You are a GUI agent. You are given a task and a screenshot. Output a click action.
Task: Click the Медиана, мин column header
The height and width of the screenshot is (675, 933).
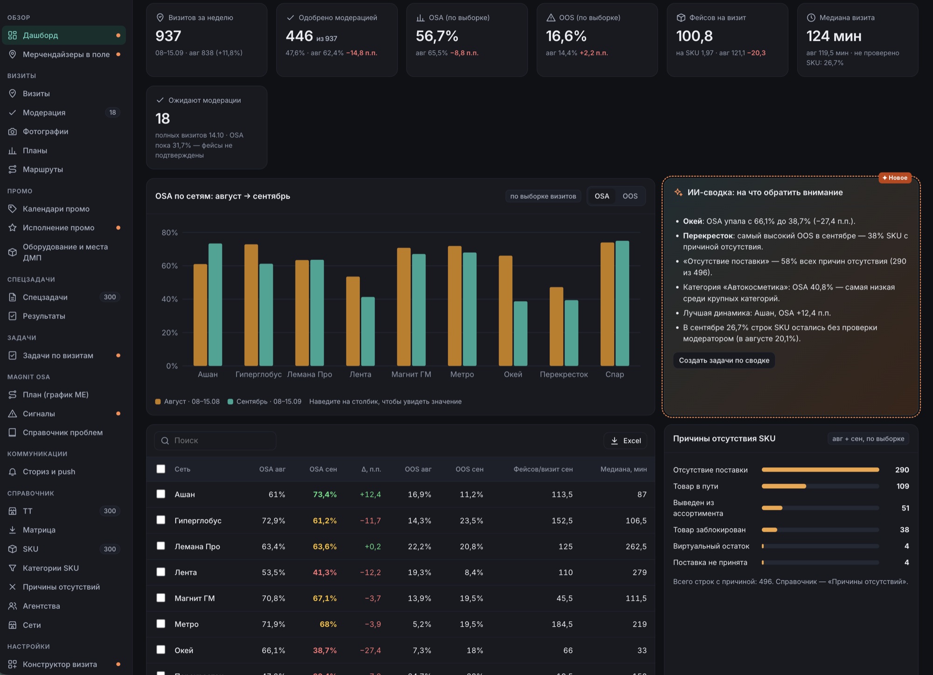623,469
